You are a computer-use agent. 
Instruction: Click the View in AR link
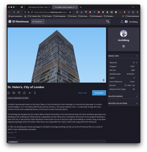click(82, 93)
